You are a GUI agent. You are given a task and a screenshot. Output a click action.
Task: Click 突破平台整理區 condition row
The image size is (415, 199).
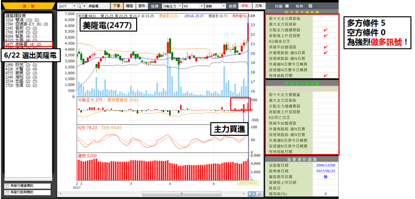point(302,47)
